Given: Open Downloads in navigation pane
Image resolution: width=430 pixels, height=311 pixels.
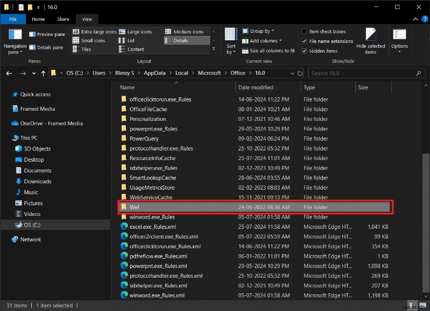Looking at the screenshot, I should click(x=34, y=182).
